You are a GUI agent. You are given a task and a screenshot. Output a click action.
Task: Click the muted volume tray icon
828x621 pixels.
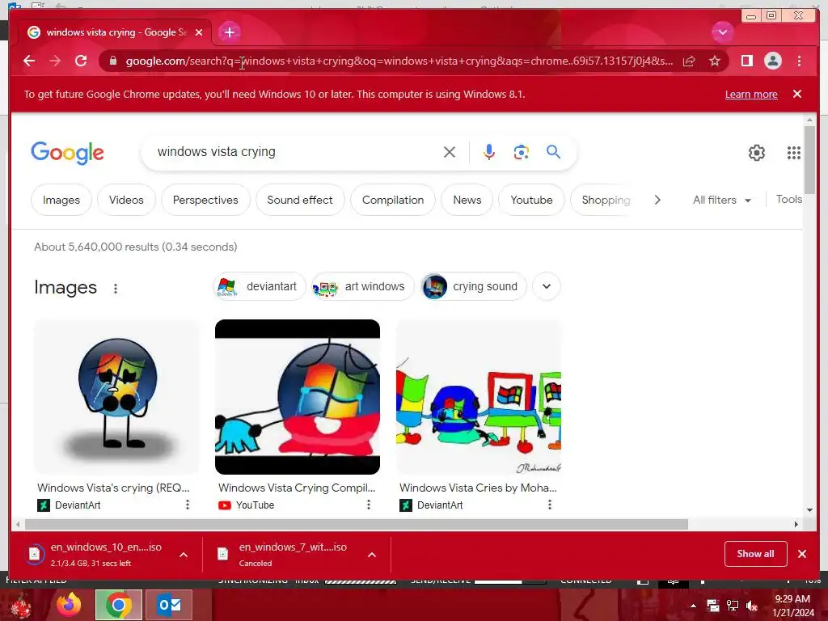tap(752, 606)
